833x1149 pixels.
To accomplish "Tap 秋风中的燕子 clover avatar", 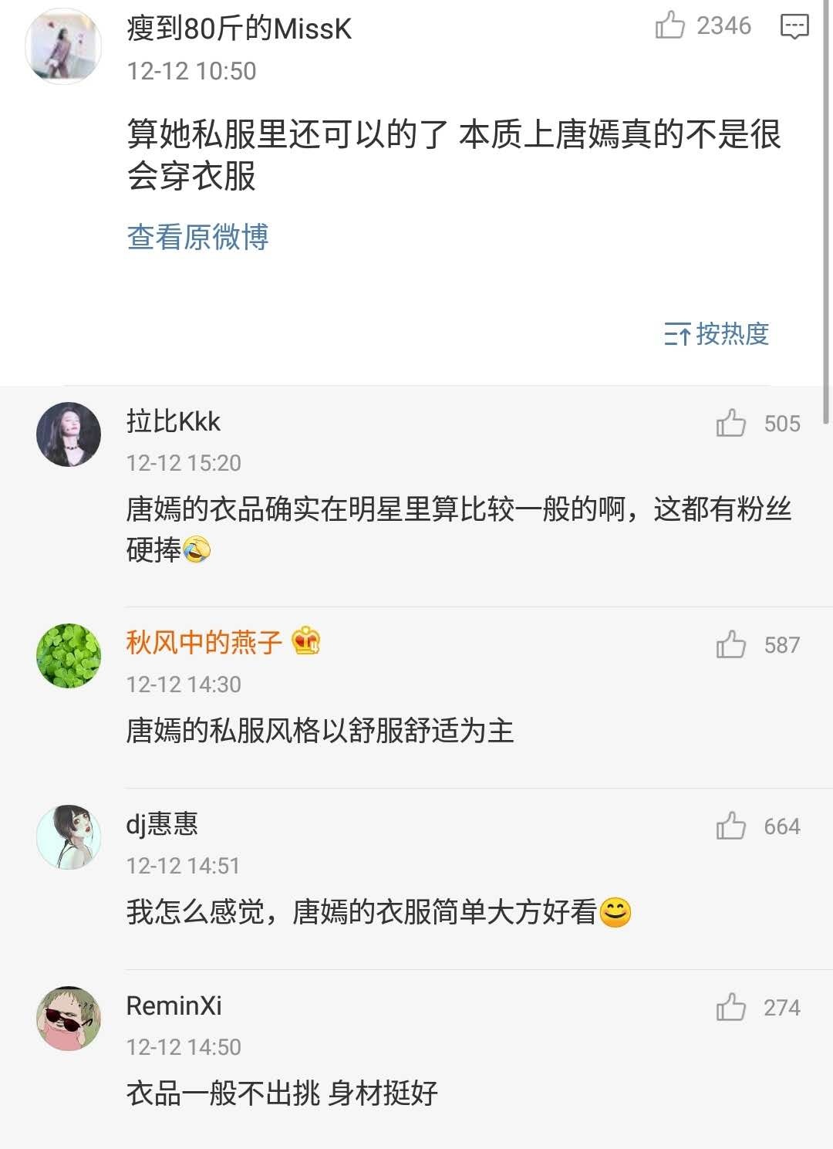I will pos(69,655).
